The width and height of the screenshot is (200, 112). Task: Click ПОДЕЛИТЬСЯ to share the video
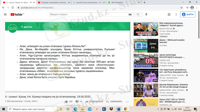(94, 102)
